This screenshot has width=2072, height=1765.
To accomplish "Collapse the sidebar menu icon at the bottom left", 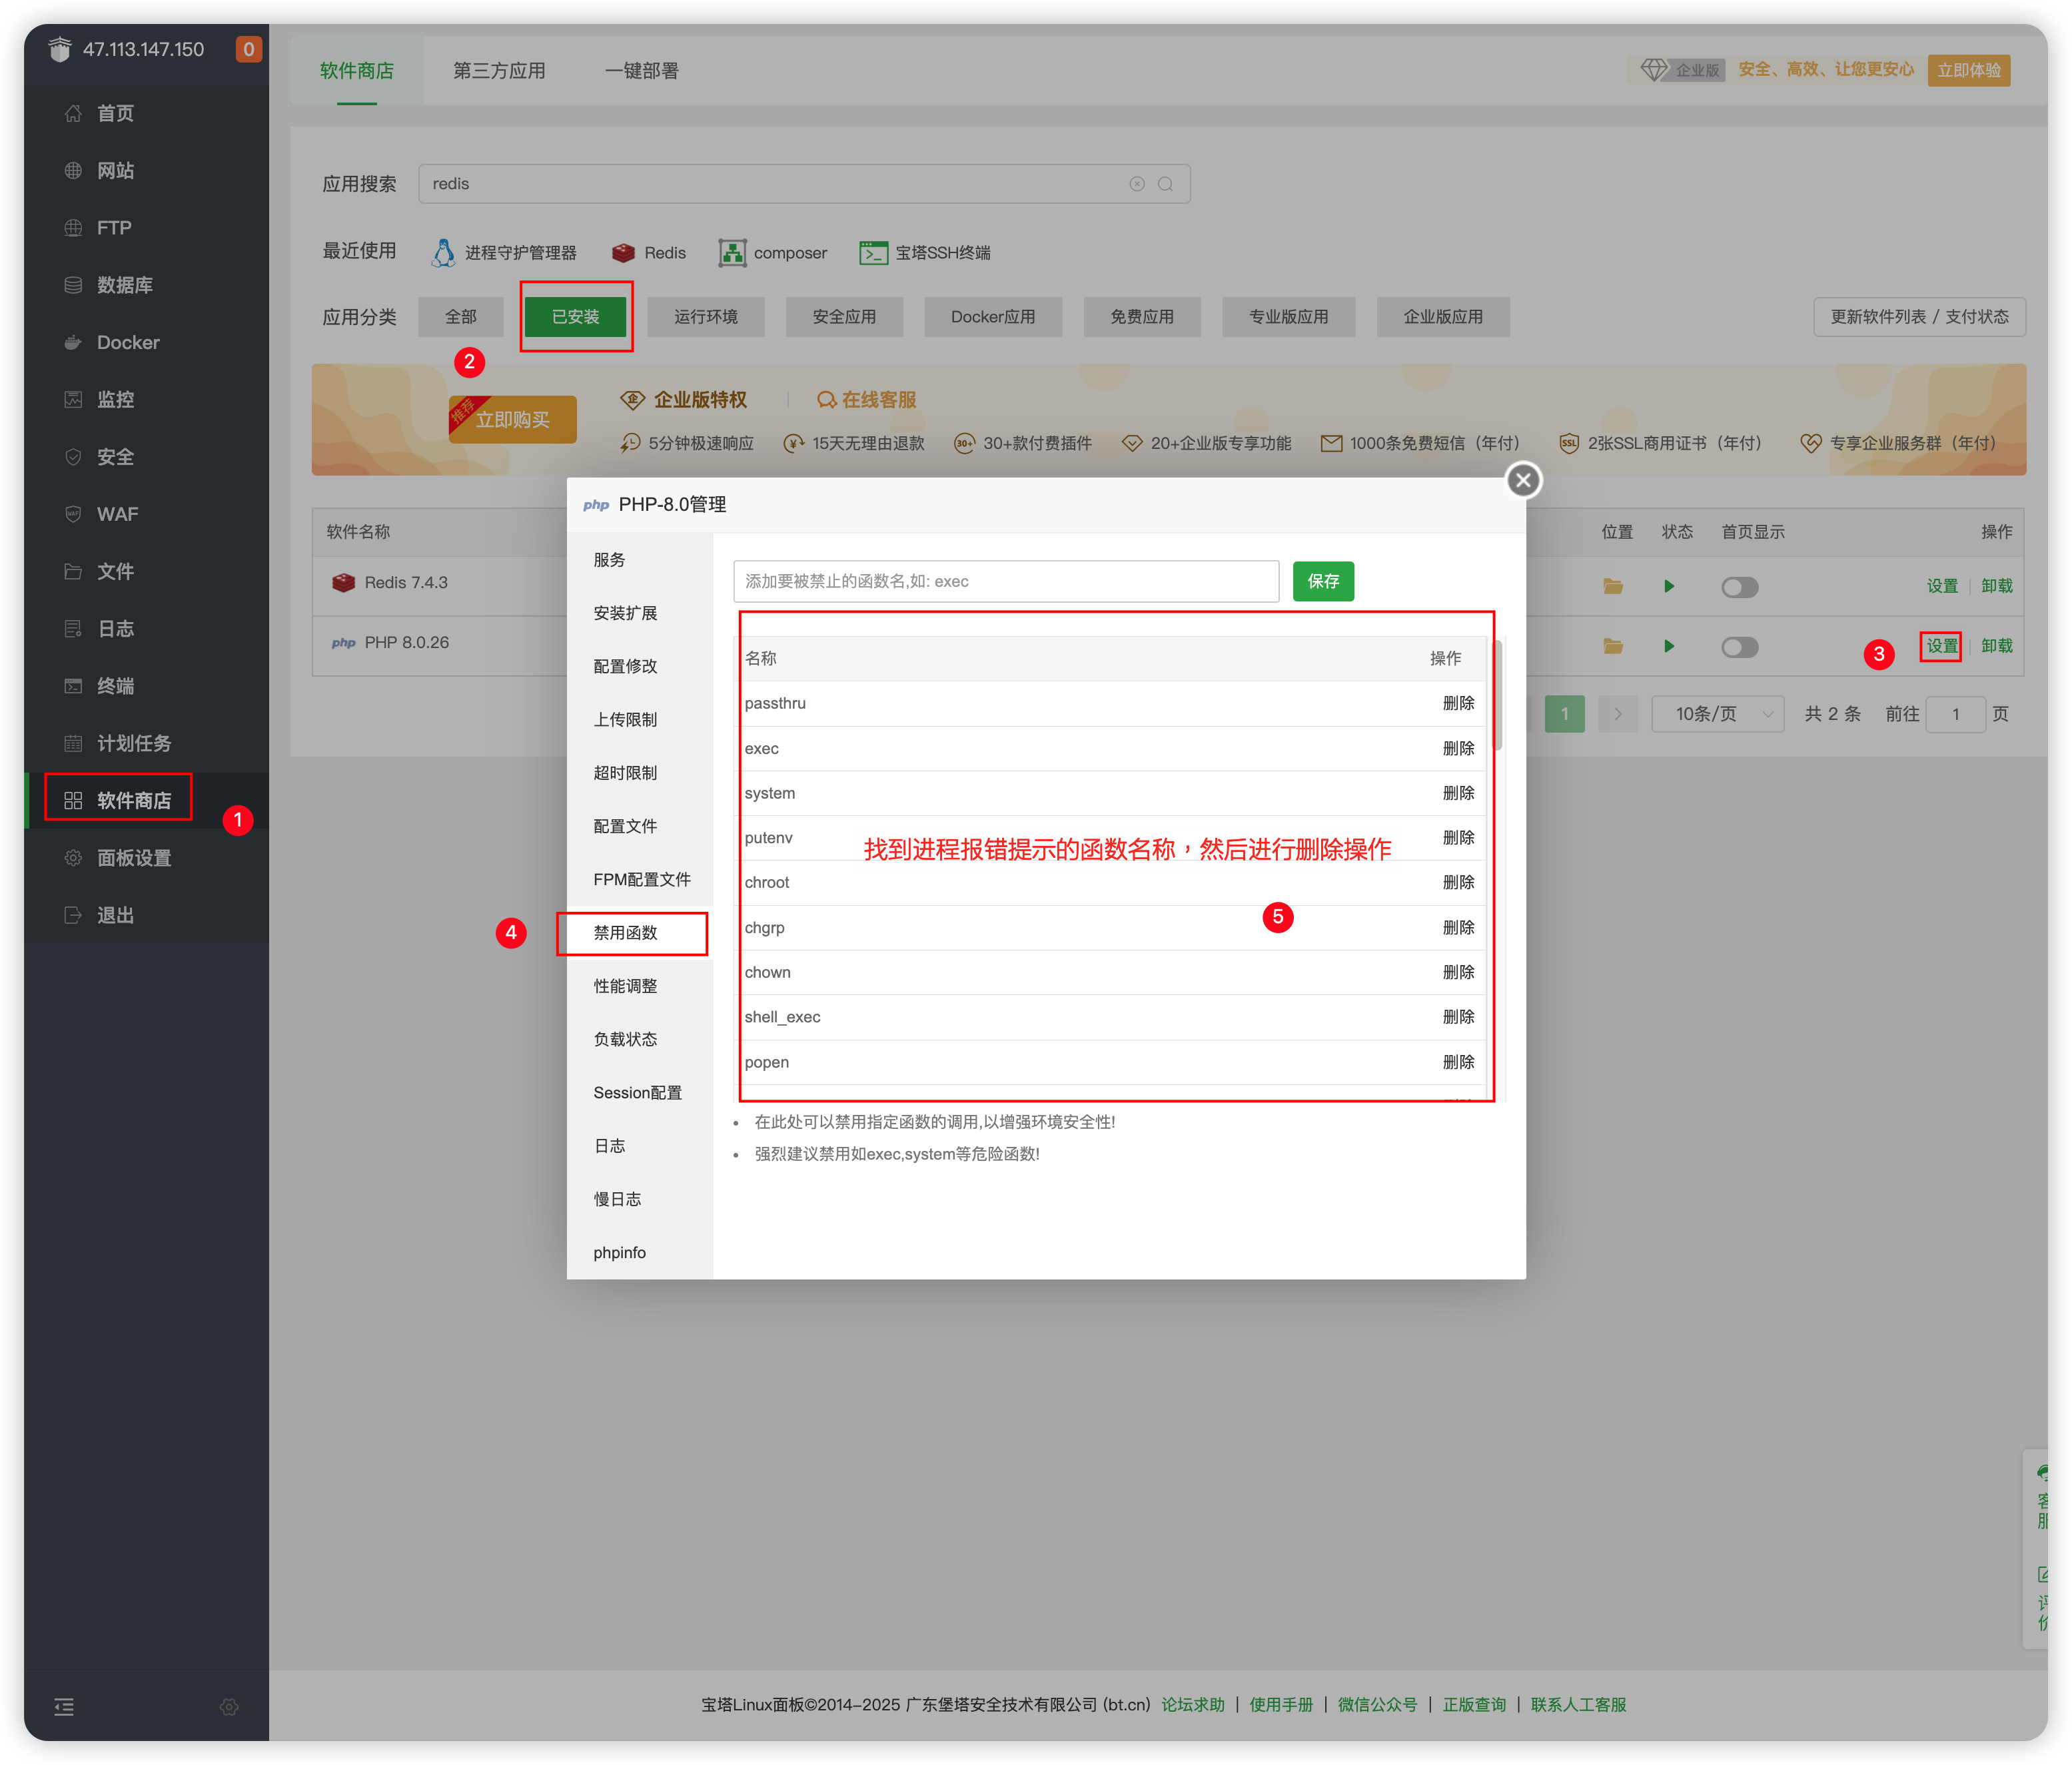I will [64, 1707].
